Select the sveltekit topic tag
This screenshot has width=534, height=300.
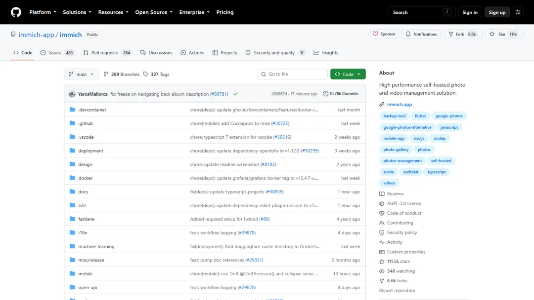[410, 172]
